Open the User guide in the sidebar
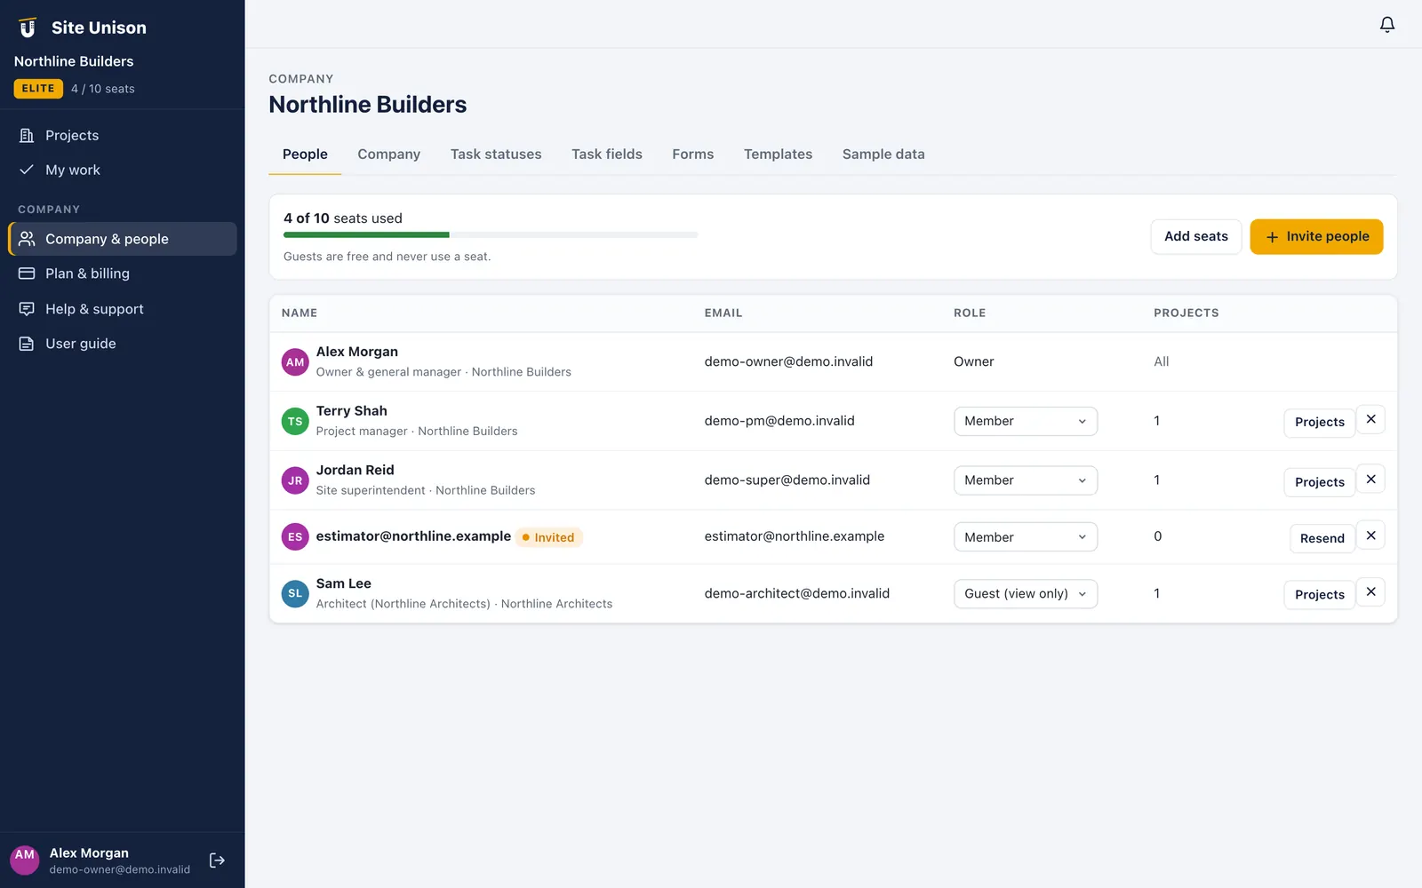The image size is (1422, 888). click(x=123, y=344)
